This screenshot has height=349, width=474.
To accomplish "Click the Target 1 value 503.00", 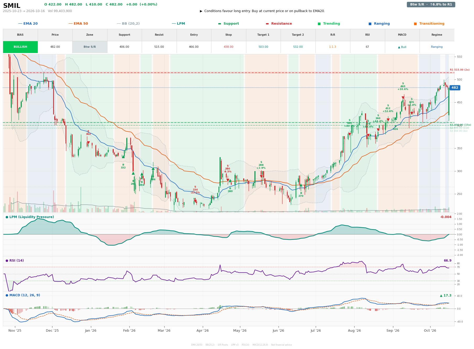I will click(x=263, y=47).
